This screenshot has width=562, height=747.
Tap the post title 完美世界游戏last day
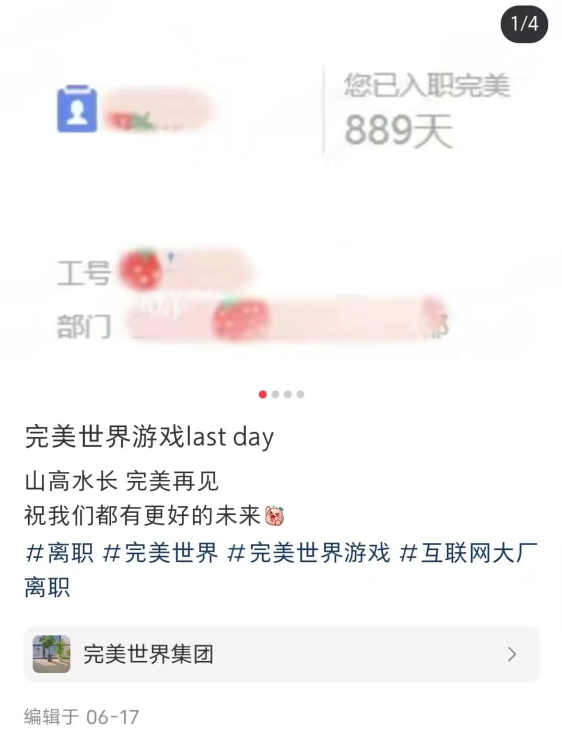149,437
